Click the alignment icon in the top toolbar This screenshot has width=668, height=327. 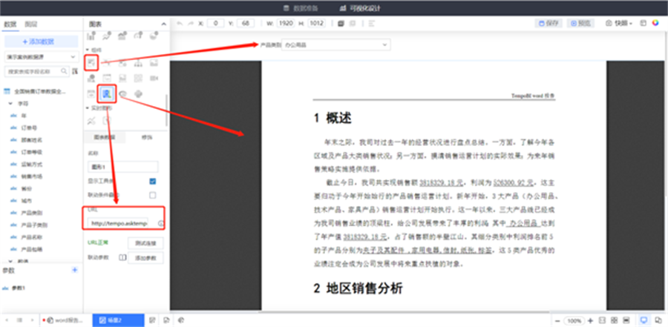coord(371,24)
